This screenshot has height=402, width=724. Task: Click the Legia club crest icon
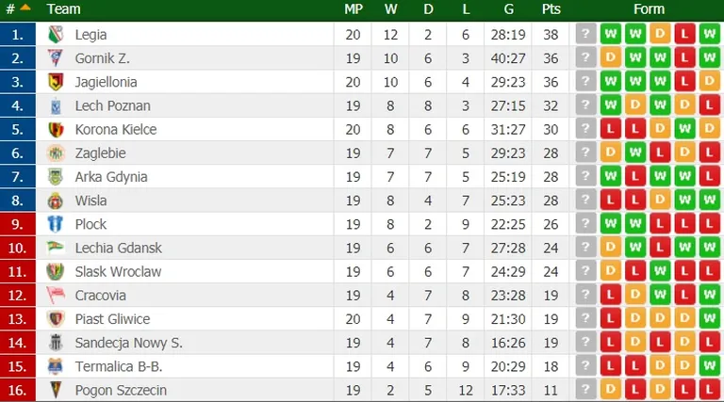coord(56,35)
